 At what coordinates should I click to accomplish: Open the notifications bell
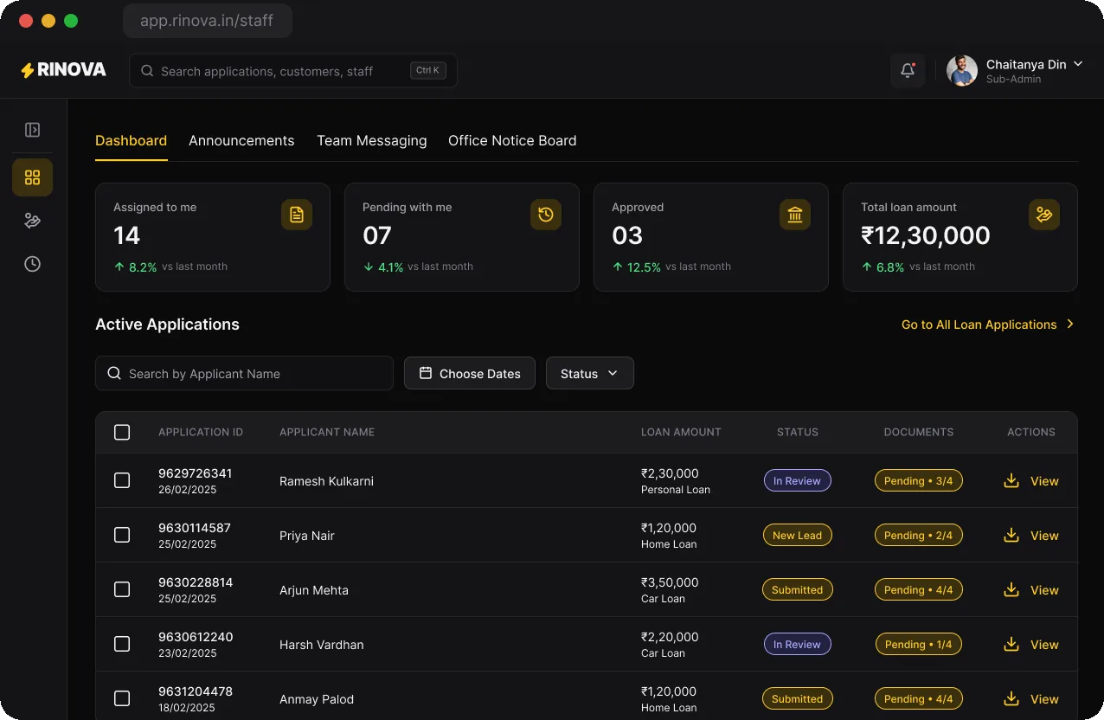[908, 71]
